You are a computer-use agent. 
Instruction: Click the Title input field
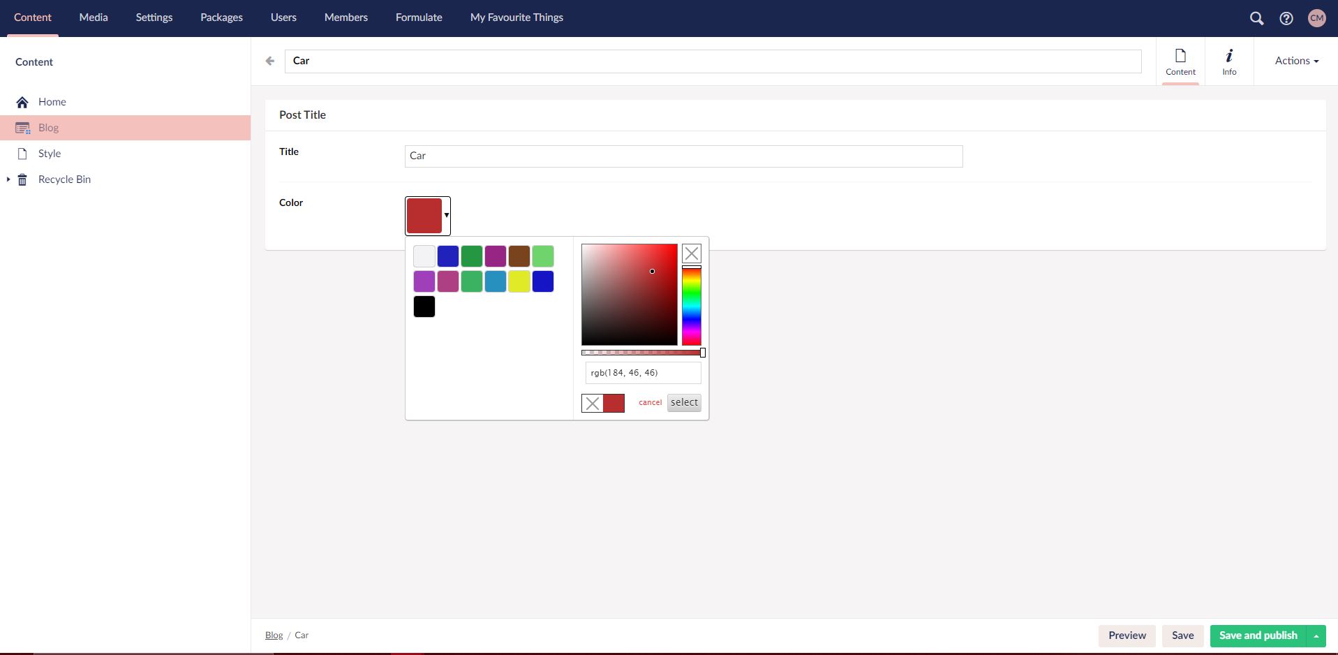[x=683, y=156]
